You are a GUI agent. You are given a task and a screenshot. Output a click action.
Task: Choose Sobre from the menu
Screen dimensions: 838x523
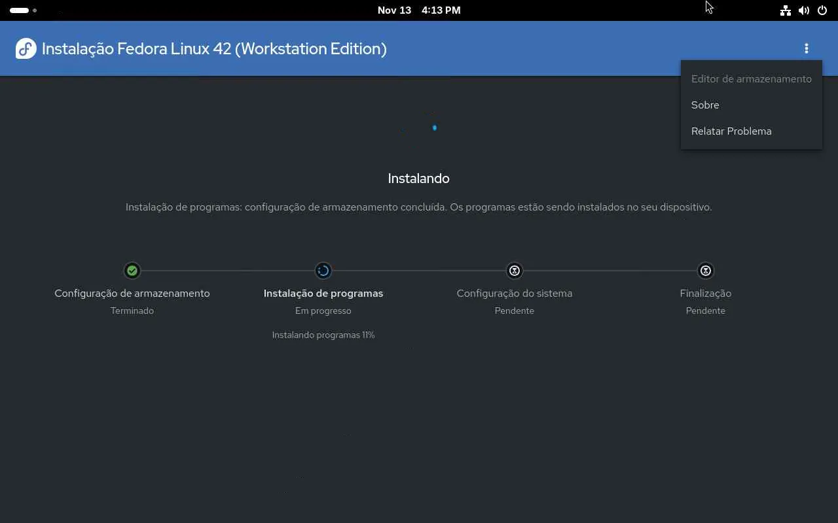[752, 105]
